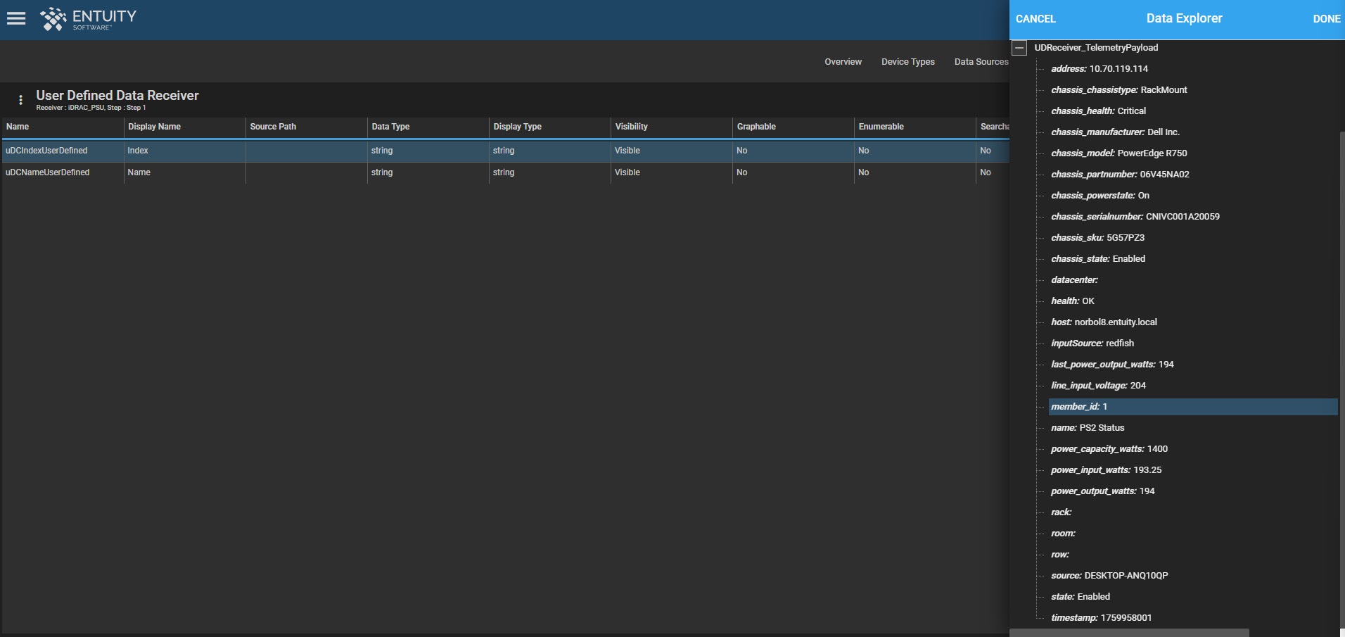Viewport: 1345px width, 637px height.
Task: Select the uDCIndexUserDefined table row
Action: (x=505, y=151)
